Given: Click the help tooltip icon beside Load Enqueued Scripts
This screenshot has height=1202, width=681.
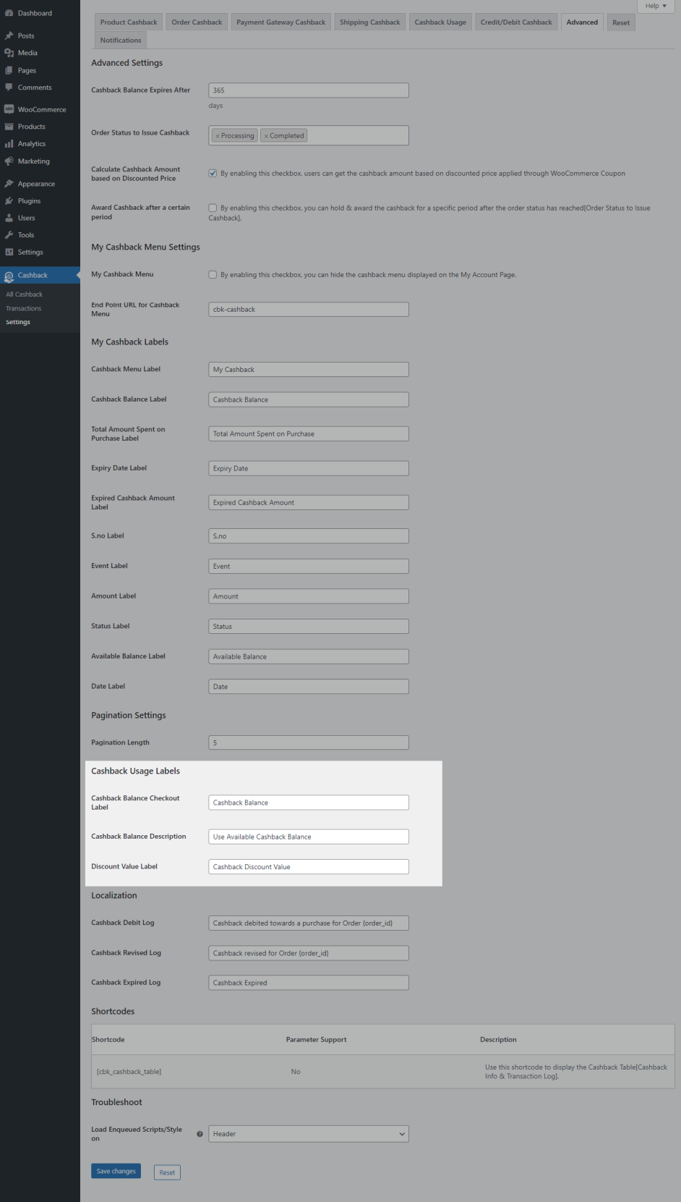Looking at the screenshot, I should tap(200, 1134).
